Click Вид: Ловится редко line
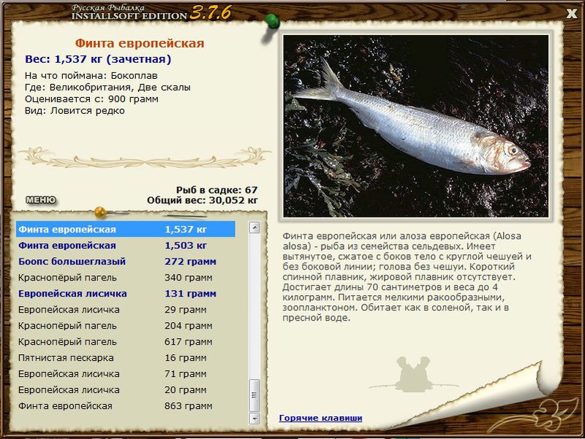This screenshot has width=585, height=439. pyautogui.click(x=75, y=111)
